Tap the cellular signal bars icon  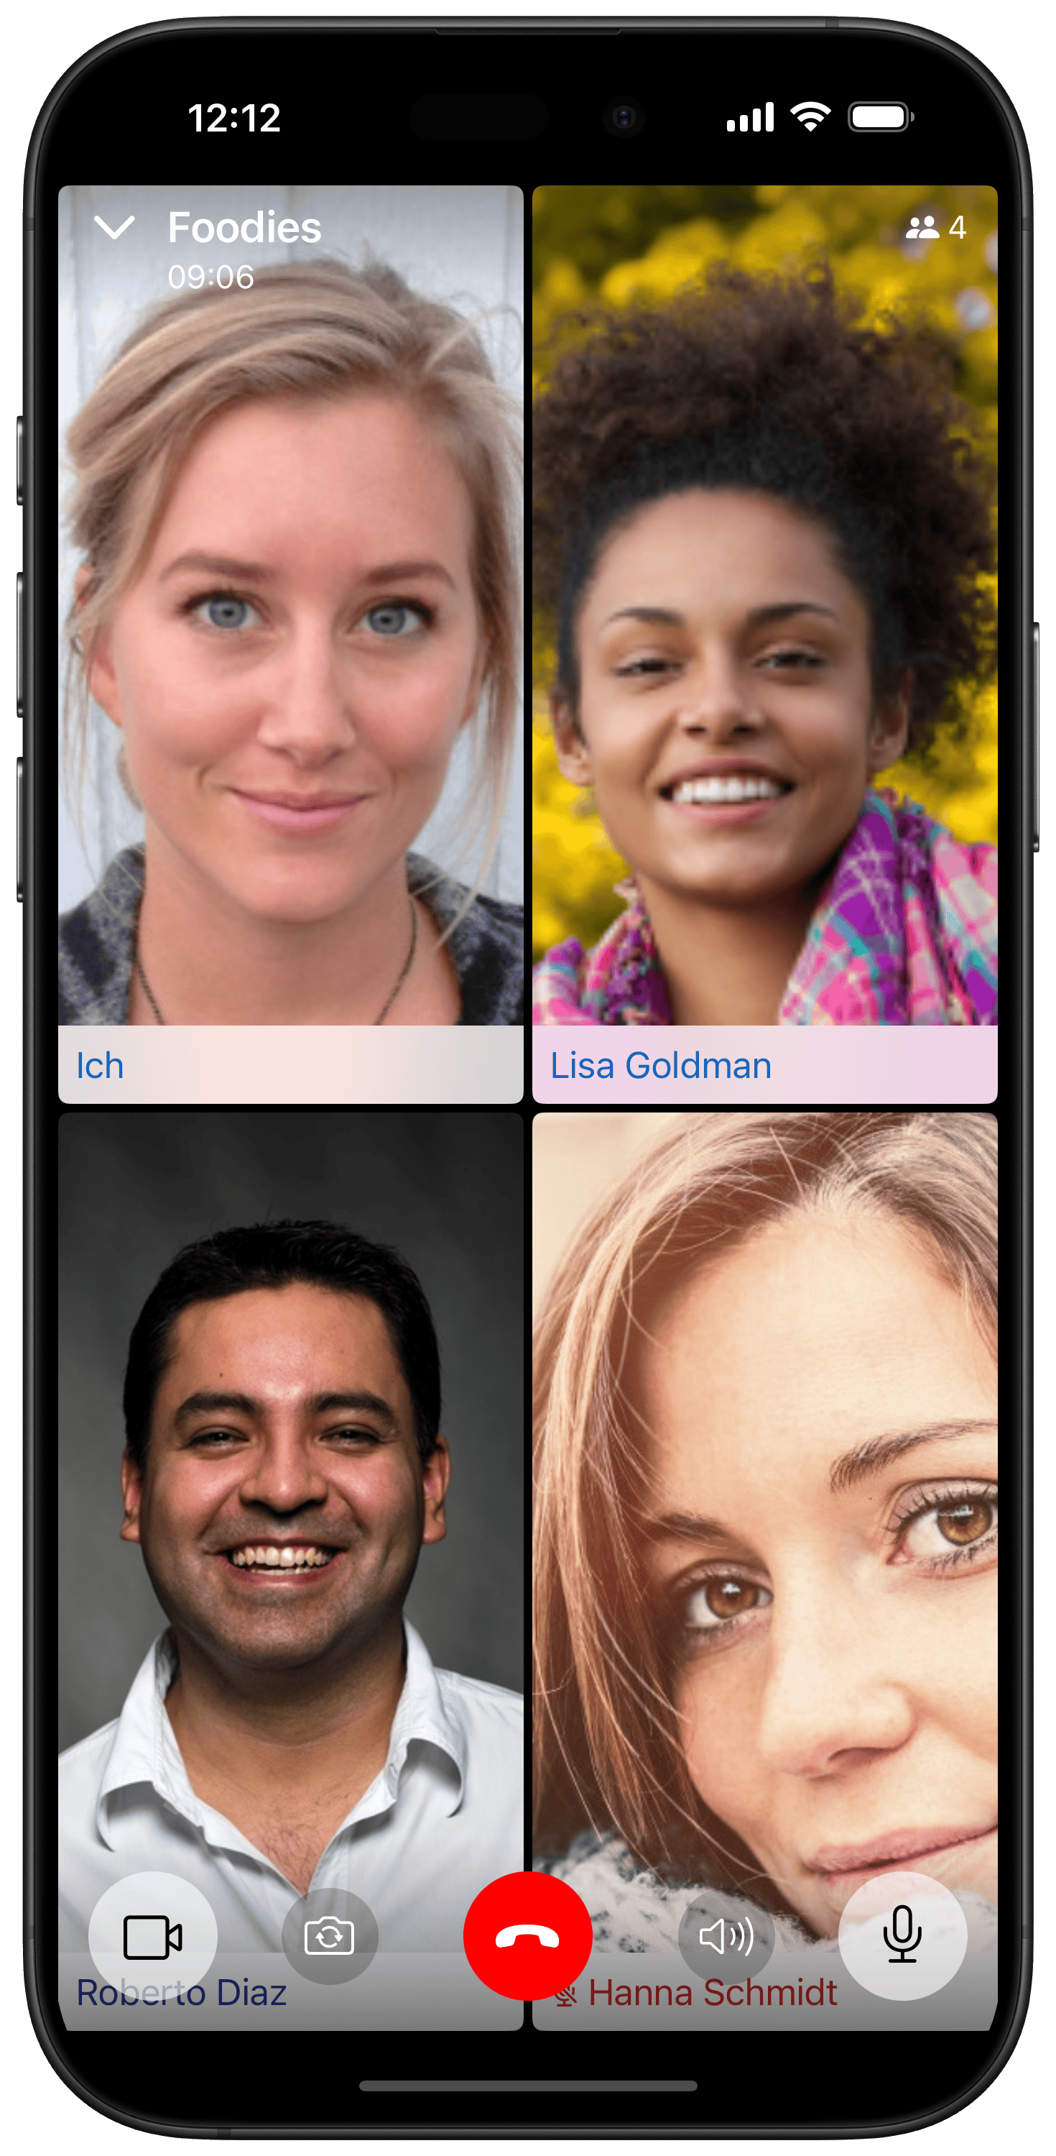(x=750, y=117)
